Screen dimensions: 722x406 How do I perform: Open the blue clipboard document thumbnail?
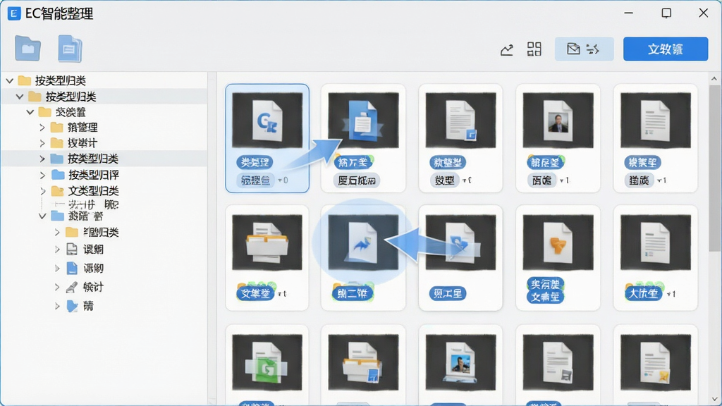tap(363, 120)
